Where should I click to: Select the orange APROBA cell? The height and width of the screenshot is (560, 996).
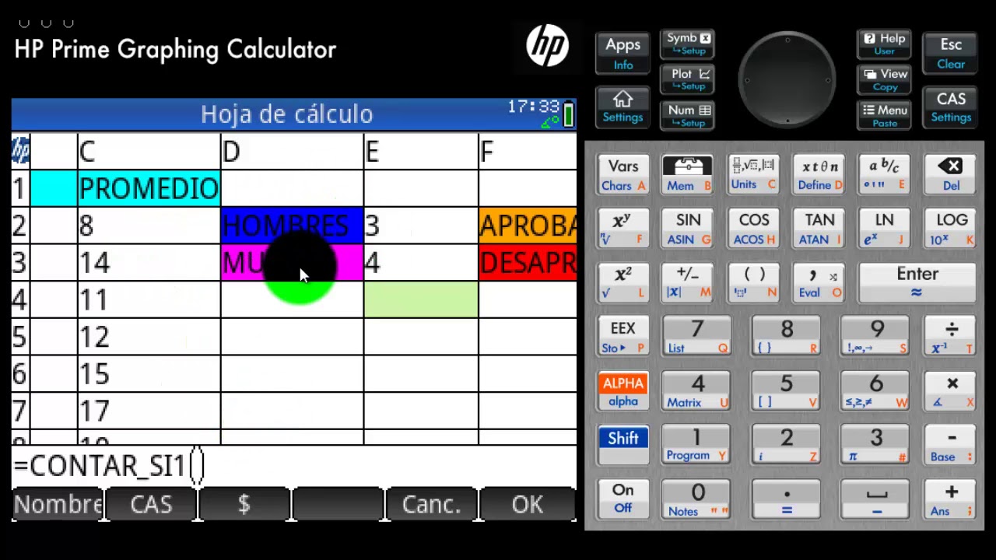pyautogui.click(x=528, y=226)
